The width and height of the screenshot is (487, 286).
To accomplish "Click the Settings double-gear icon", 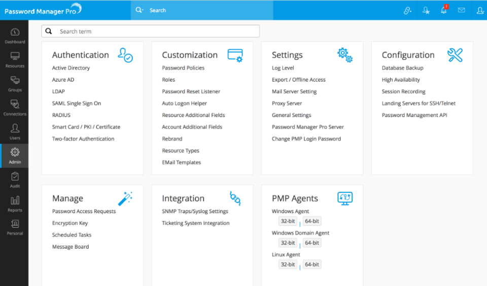I will (x=345, y=55).
